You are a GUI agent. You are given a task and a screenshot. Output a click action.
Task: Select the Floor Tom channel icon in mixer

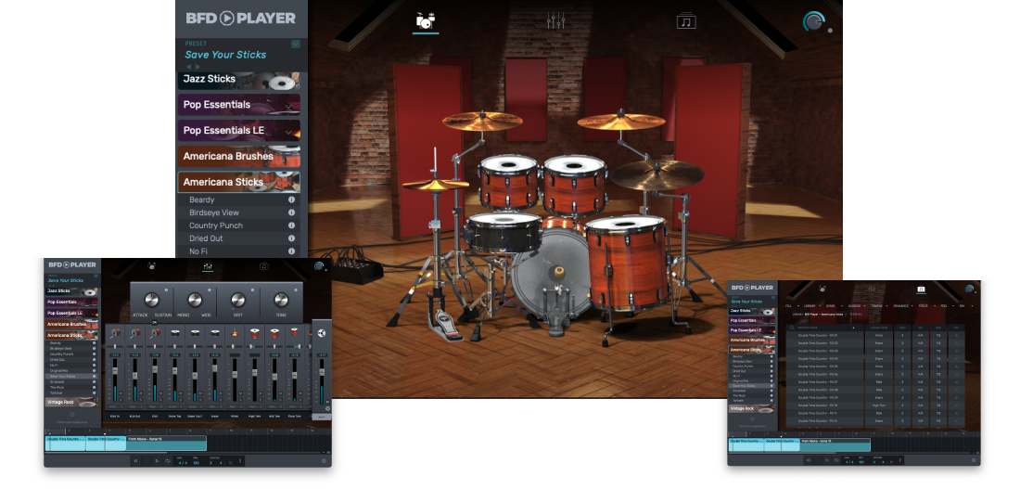pos(295,332)
